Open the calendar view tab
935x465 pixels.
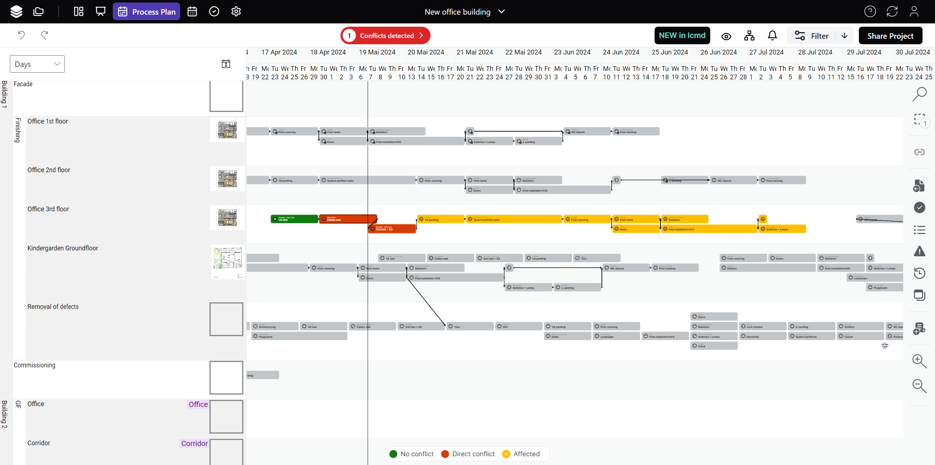(192, 12)
